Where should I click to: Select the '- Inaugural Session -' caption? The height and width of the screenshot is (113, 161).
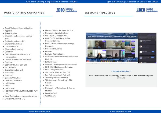click(x=121, y=71)
